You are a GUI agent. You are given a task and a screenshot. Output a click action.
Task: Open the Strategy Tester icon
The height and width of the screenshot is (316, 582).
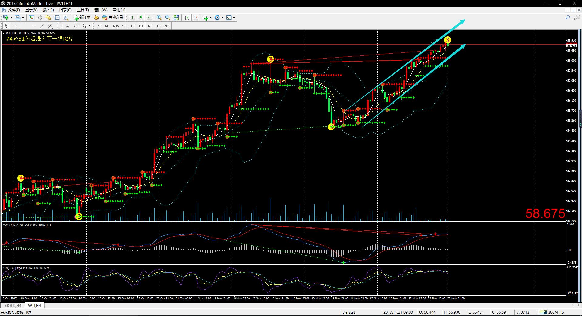tap(65, 18)
